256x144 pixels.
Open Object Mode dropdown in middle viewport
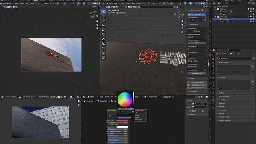(113, 4)
